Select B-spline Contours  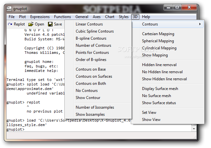click(x=98, y=38)
